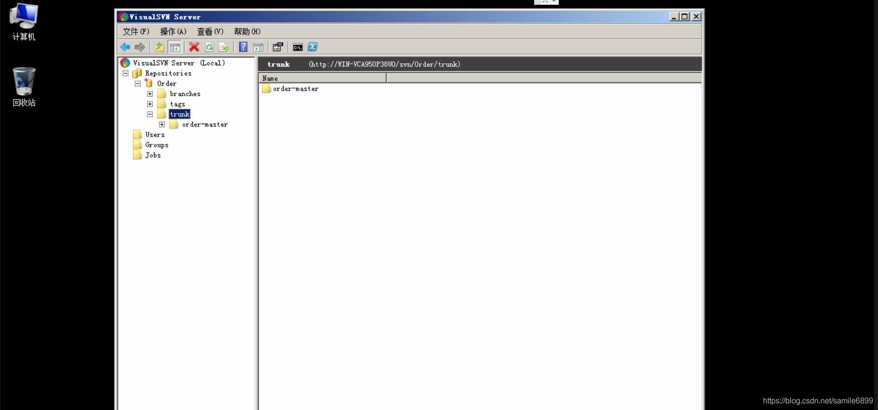Select the Order repository

(x=167, y=84)
